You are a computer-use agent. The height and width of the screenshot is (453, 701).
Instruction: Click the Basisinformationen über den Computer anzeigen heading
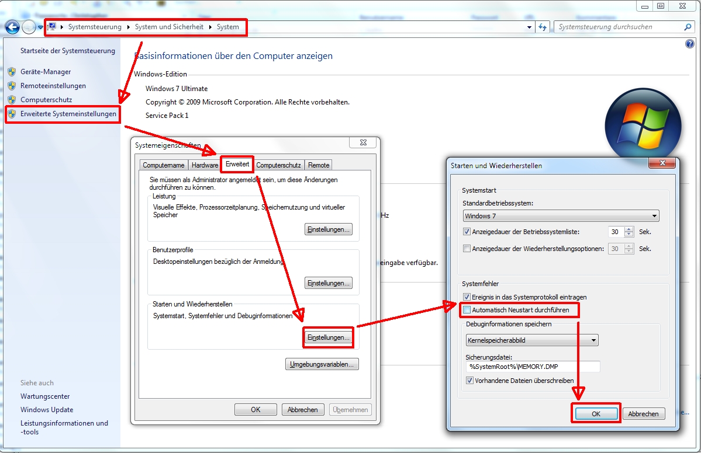233,56
